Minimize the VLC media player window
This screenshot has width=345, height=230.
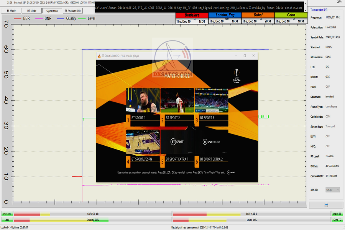point(236,56)
